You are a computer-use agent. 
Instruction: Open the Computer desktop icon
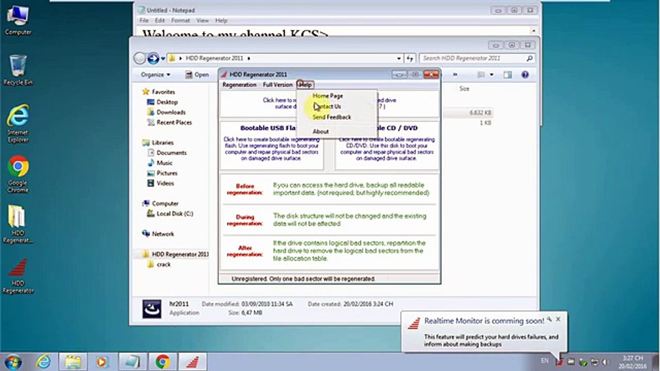pyautogui.click(x=18, y=21)
